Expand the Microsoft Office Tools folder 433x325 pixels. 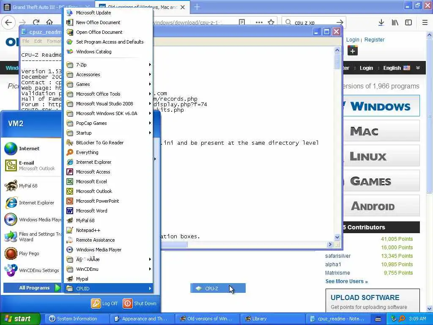[x=108, y=94]
